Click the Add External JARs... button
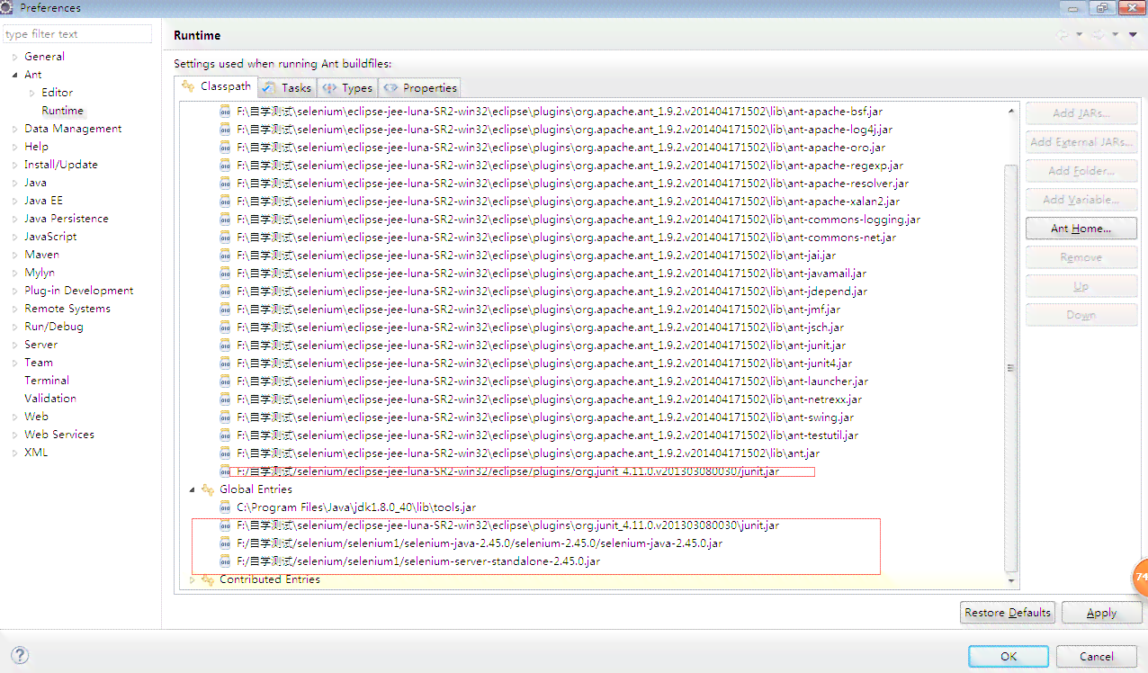 [x=1081, y=142]
